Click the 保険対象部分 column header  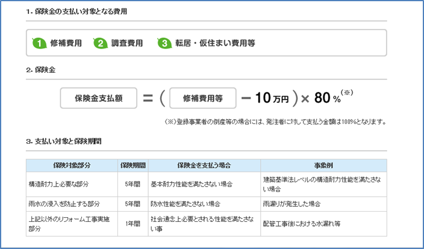tap(71, 165)
